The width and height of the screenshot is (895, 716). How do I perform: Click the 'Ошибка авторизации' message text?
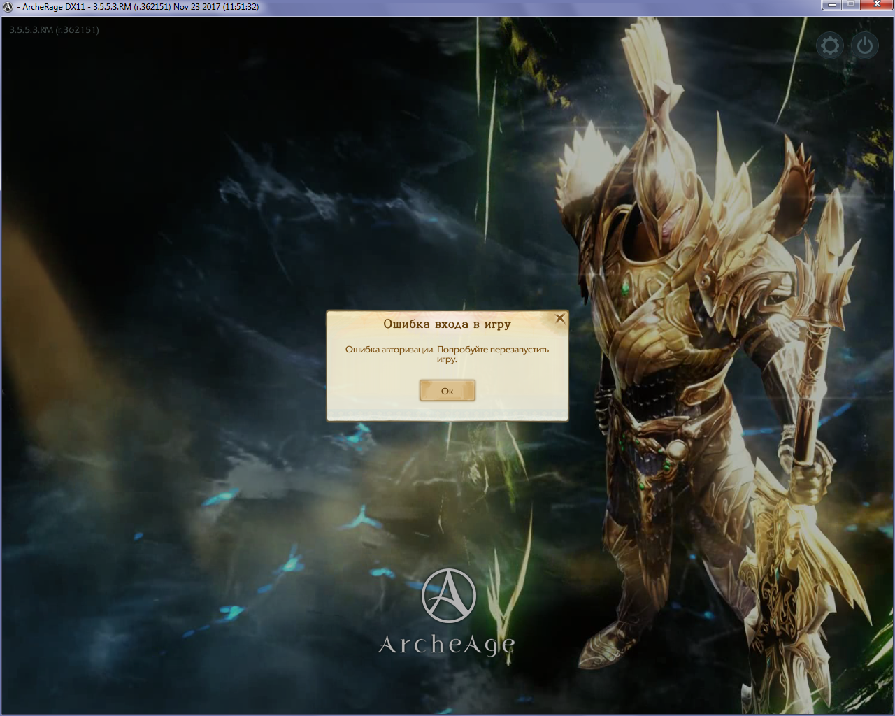pos(447,354)
